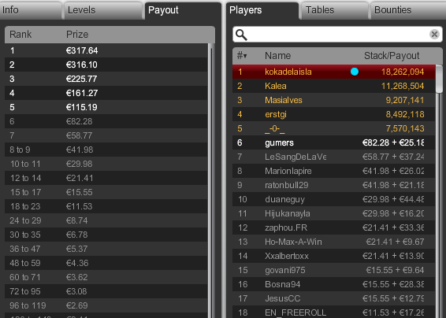446x318 pixels.
Task: Click the players list scrollbar thumb
Action: (x=439, y=79)
